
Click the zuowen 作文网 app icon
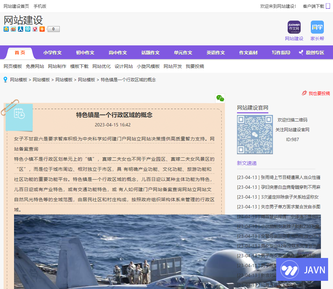click(294, 27)
